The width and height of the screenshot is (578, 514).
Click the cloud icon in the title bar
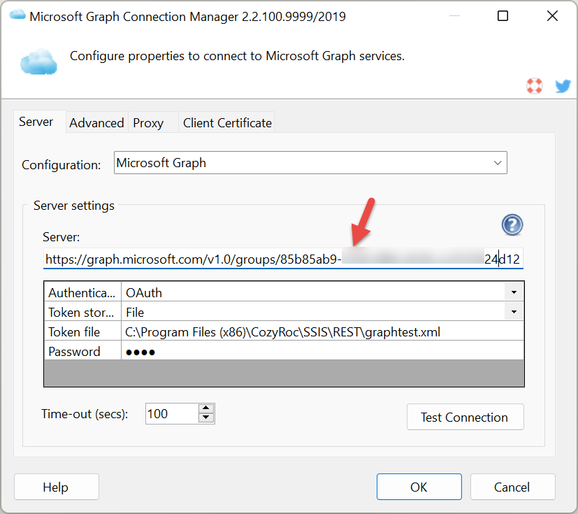[17, 15]
